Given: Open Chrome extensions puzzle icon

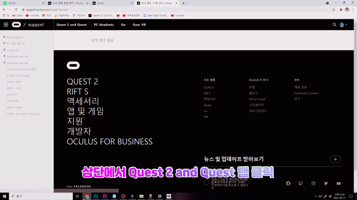Looking at the screenshot, I should pos(341,10).
